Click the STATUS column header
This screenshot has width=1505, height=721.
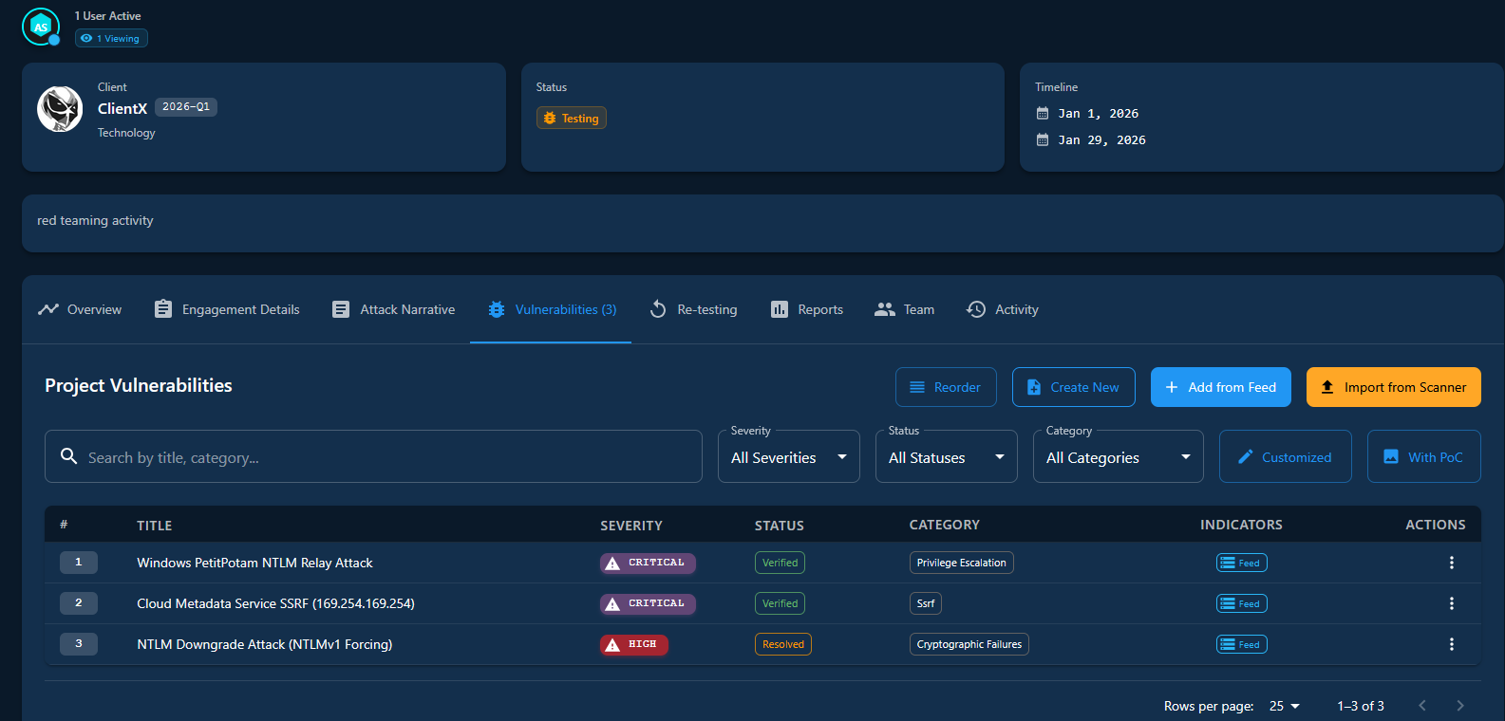coord(780,526)
